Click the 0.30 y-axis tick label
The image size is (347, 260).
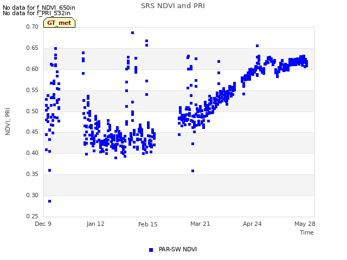click(x=33, y=195)
